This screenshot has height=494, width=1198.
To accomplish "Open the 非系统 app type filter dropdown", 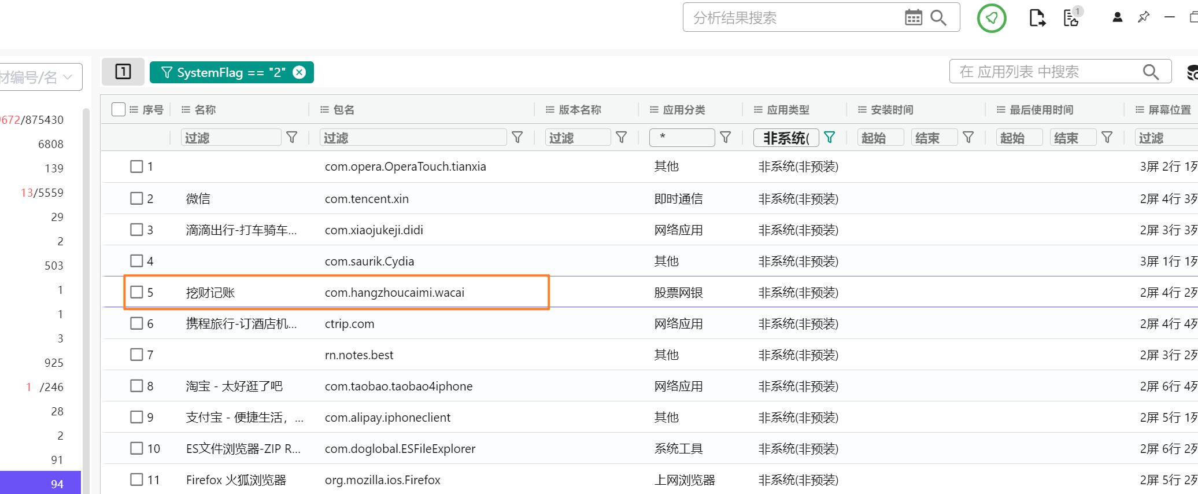I will (786, 138).
